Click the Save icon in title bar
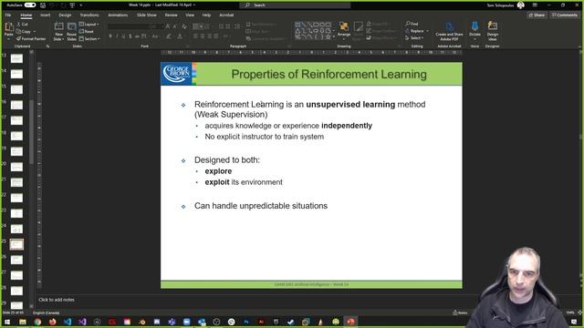 [x=43, y=5]
